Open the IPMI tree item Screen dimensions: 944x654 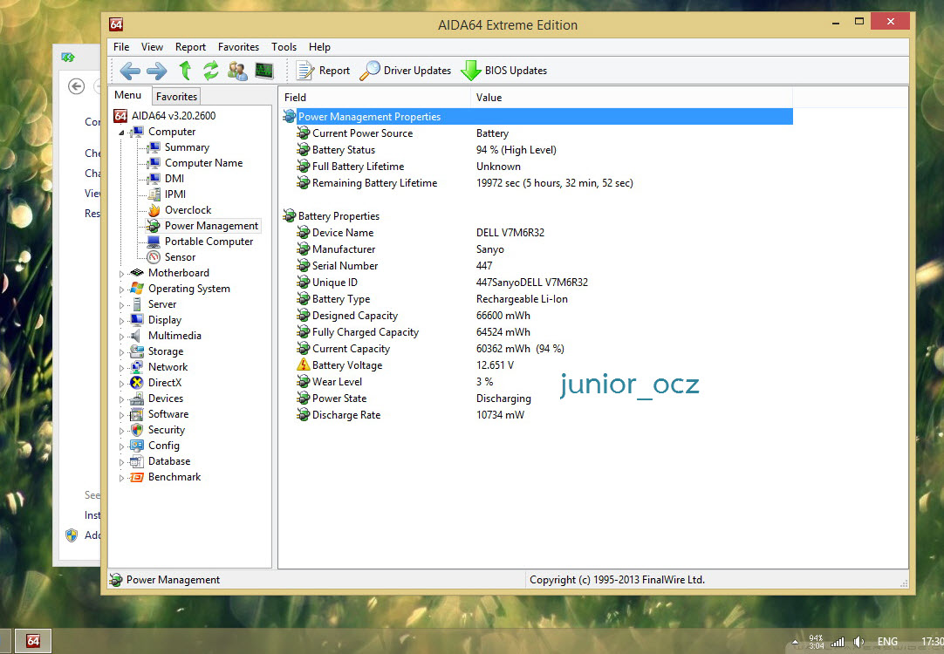pos(175,194)
